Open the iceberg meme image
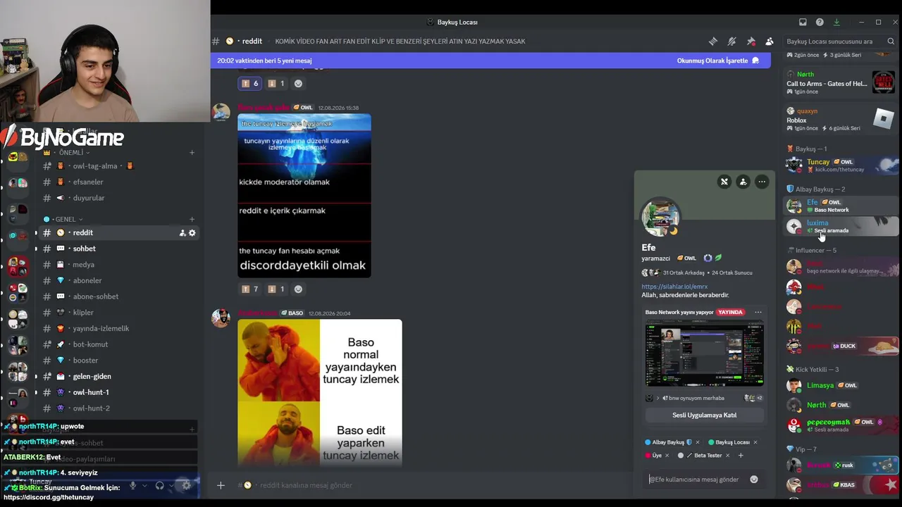902x507 pixels. (304, 196)
